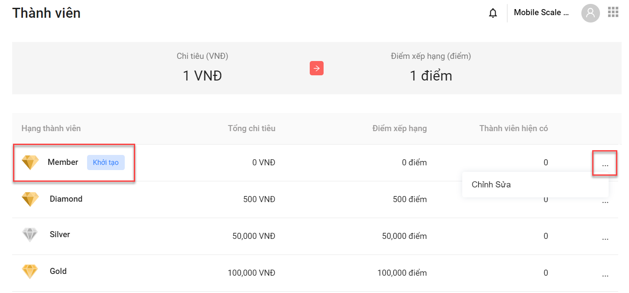Click the Khởi tạo badge
This screenshot has height=293, width=629.
(106, 162)
